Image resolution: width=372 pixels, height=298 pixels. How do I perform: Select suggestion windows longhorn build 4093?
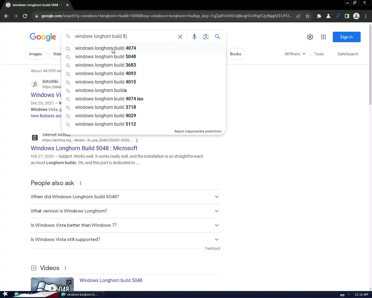pyautogui.click(x=144, y=74)
